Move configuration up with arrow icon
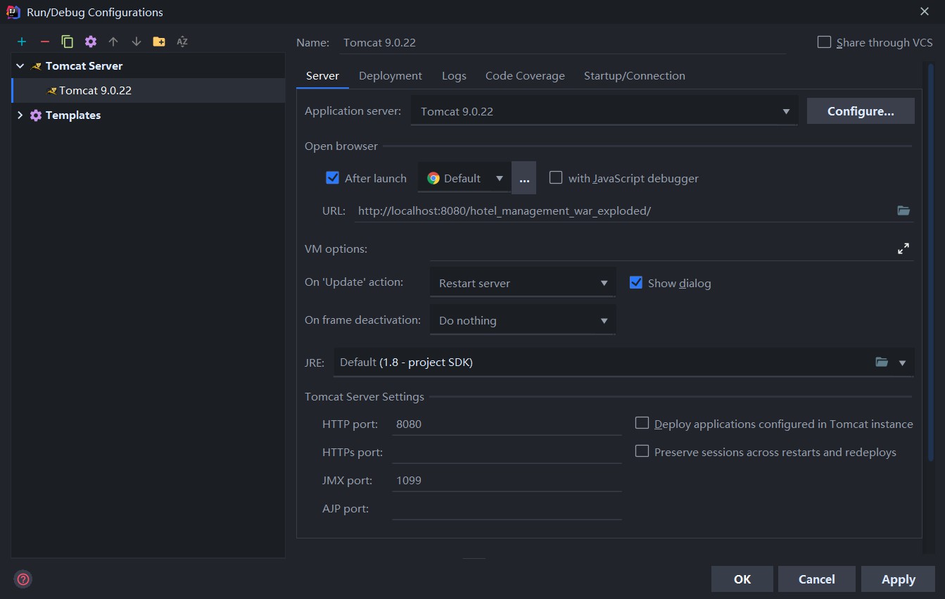This screenshot has height=599, width=945. 113,42
